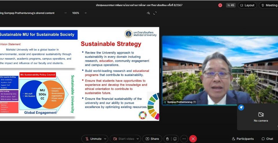This screenshot has height=143, width=278.
Task: Click 'Global Engagement' text on slide
Action: [x=40, y=113]
